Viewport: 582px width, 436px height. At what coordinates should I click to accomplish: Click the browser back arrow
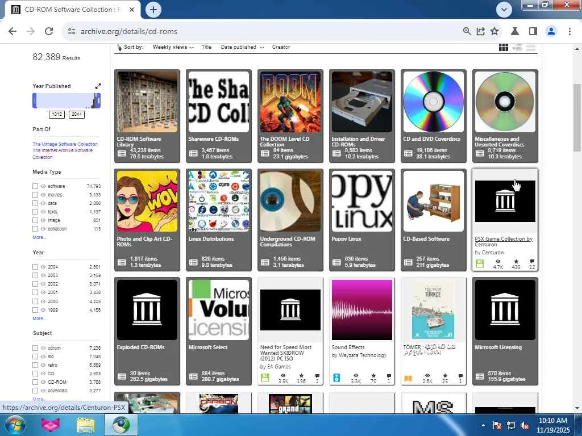pyautogui.click(x=13, y=32)
